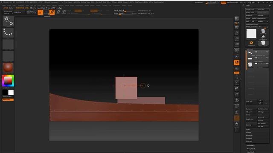Open the Brush menu

[x=9, y=6]
